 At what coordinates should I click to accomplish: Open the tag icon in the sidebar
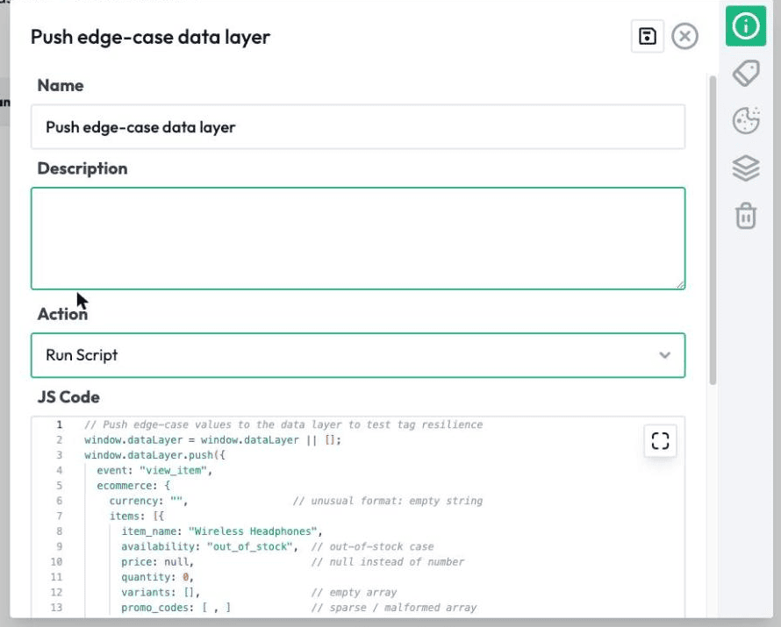coord(746,73)
